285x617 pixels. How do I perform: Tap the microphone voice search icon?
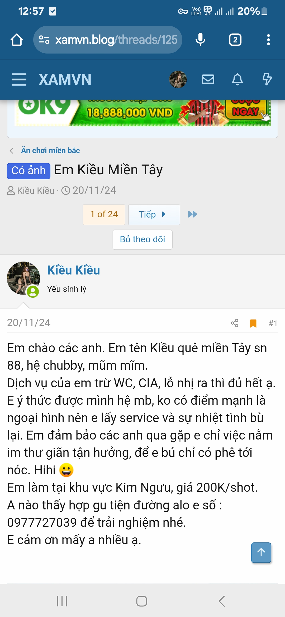[x=200, y=40]
